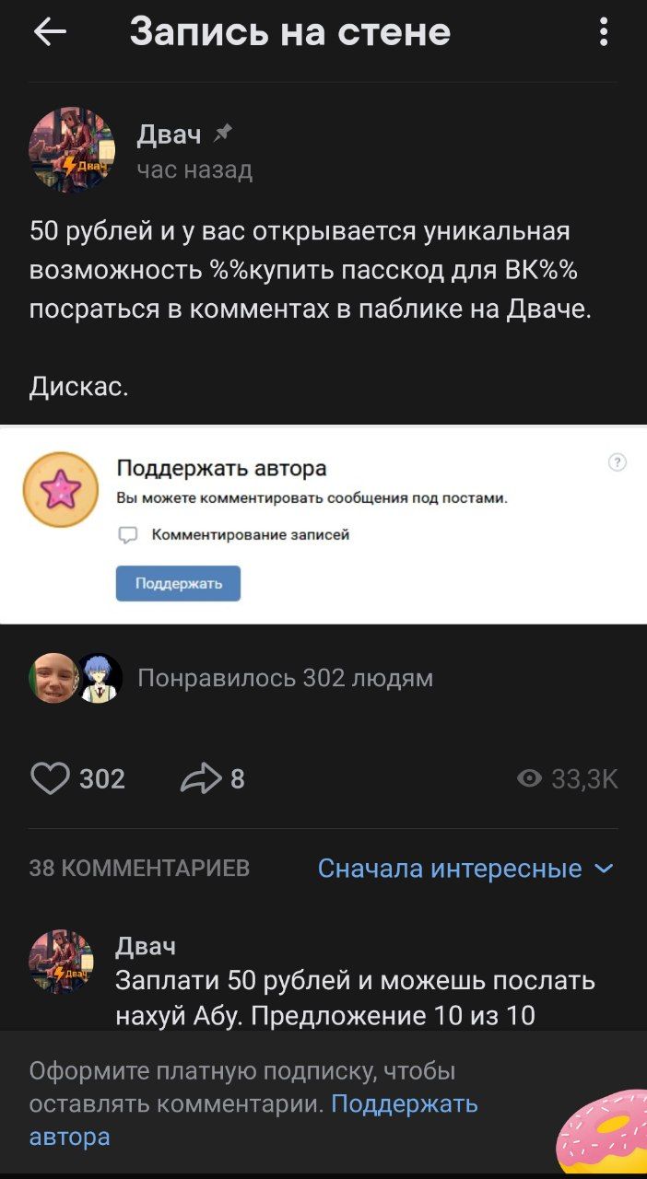Tap the pin icon next to Двач
This screenshot has height=1179, width=647.
click(222, 134)
